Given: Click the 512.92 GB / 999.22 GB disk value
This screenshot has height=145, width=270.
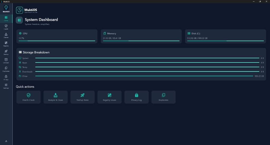Looking at the screenshot, I should point(197,38).
